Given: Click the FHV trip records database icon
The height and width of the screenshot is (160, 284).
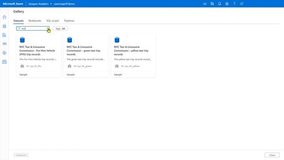Looking at the screenshot, I should point(22,40).
